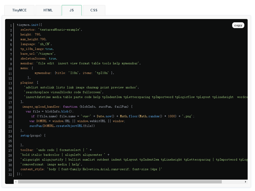
Task: Switch to the TinyMCE tab
Action: tap(19, 10)
